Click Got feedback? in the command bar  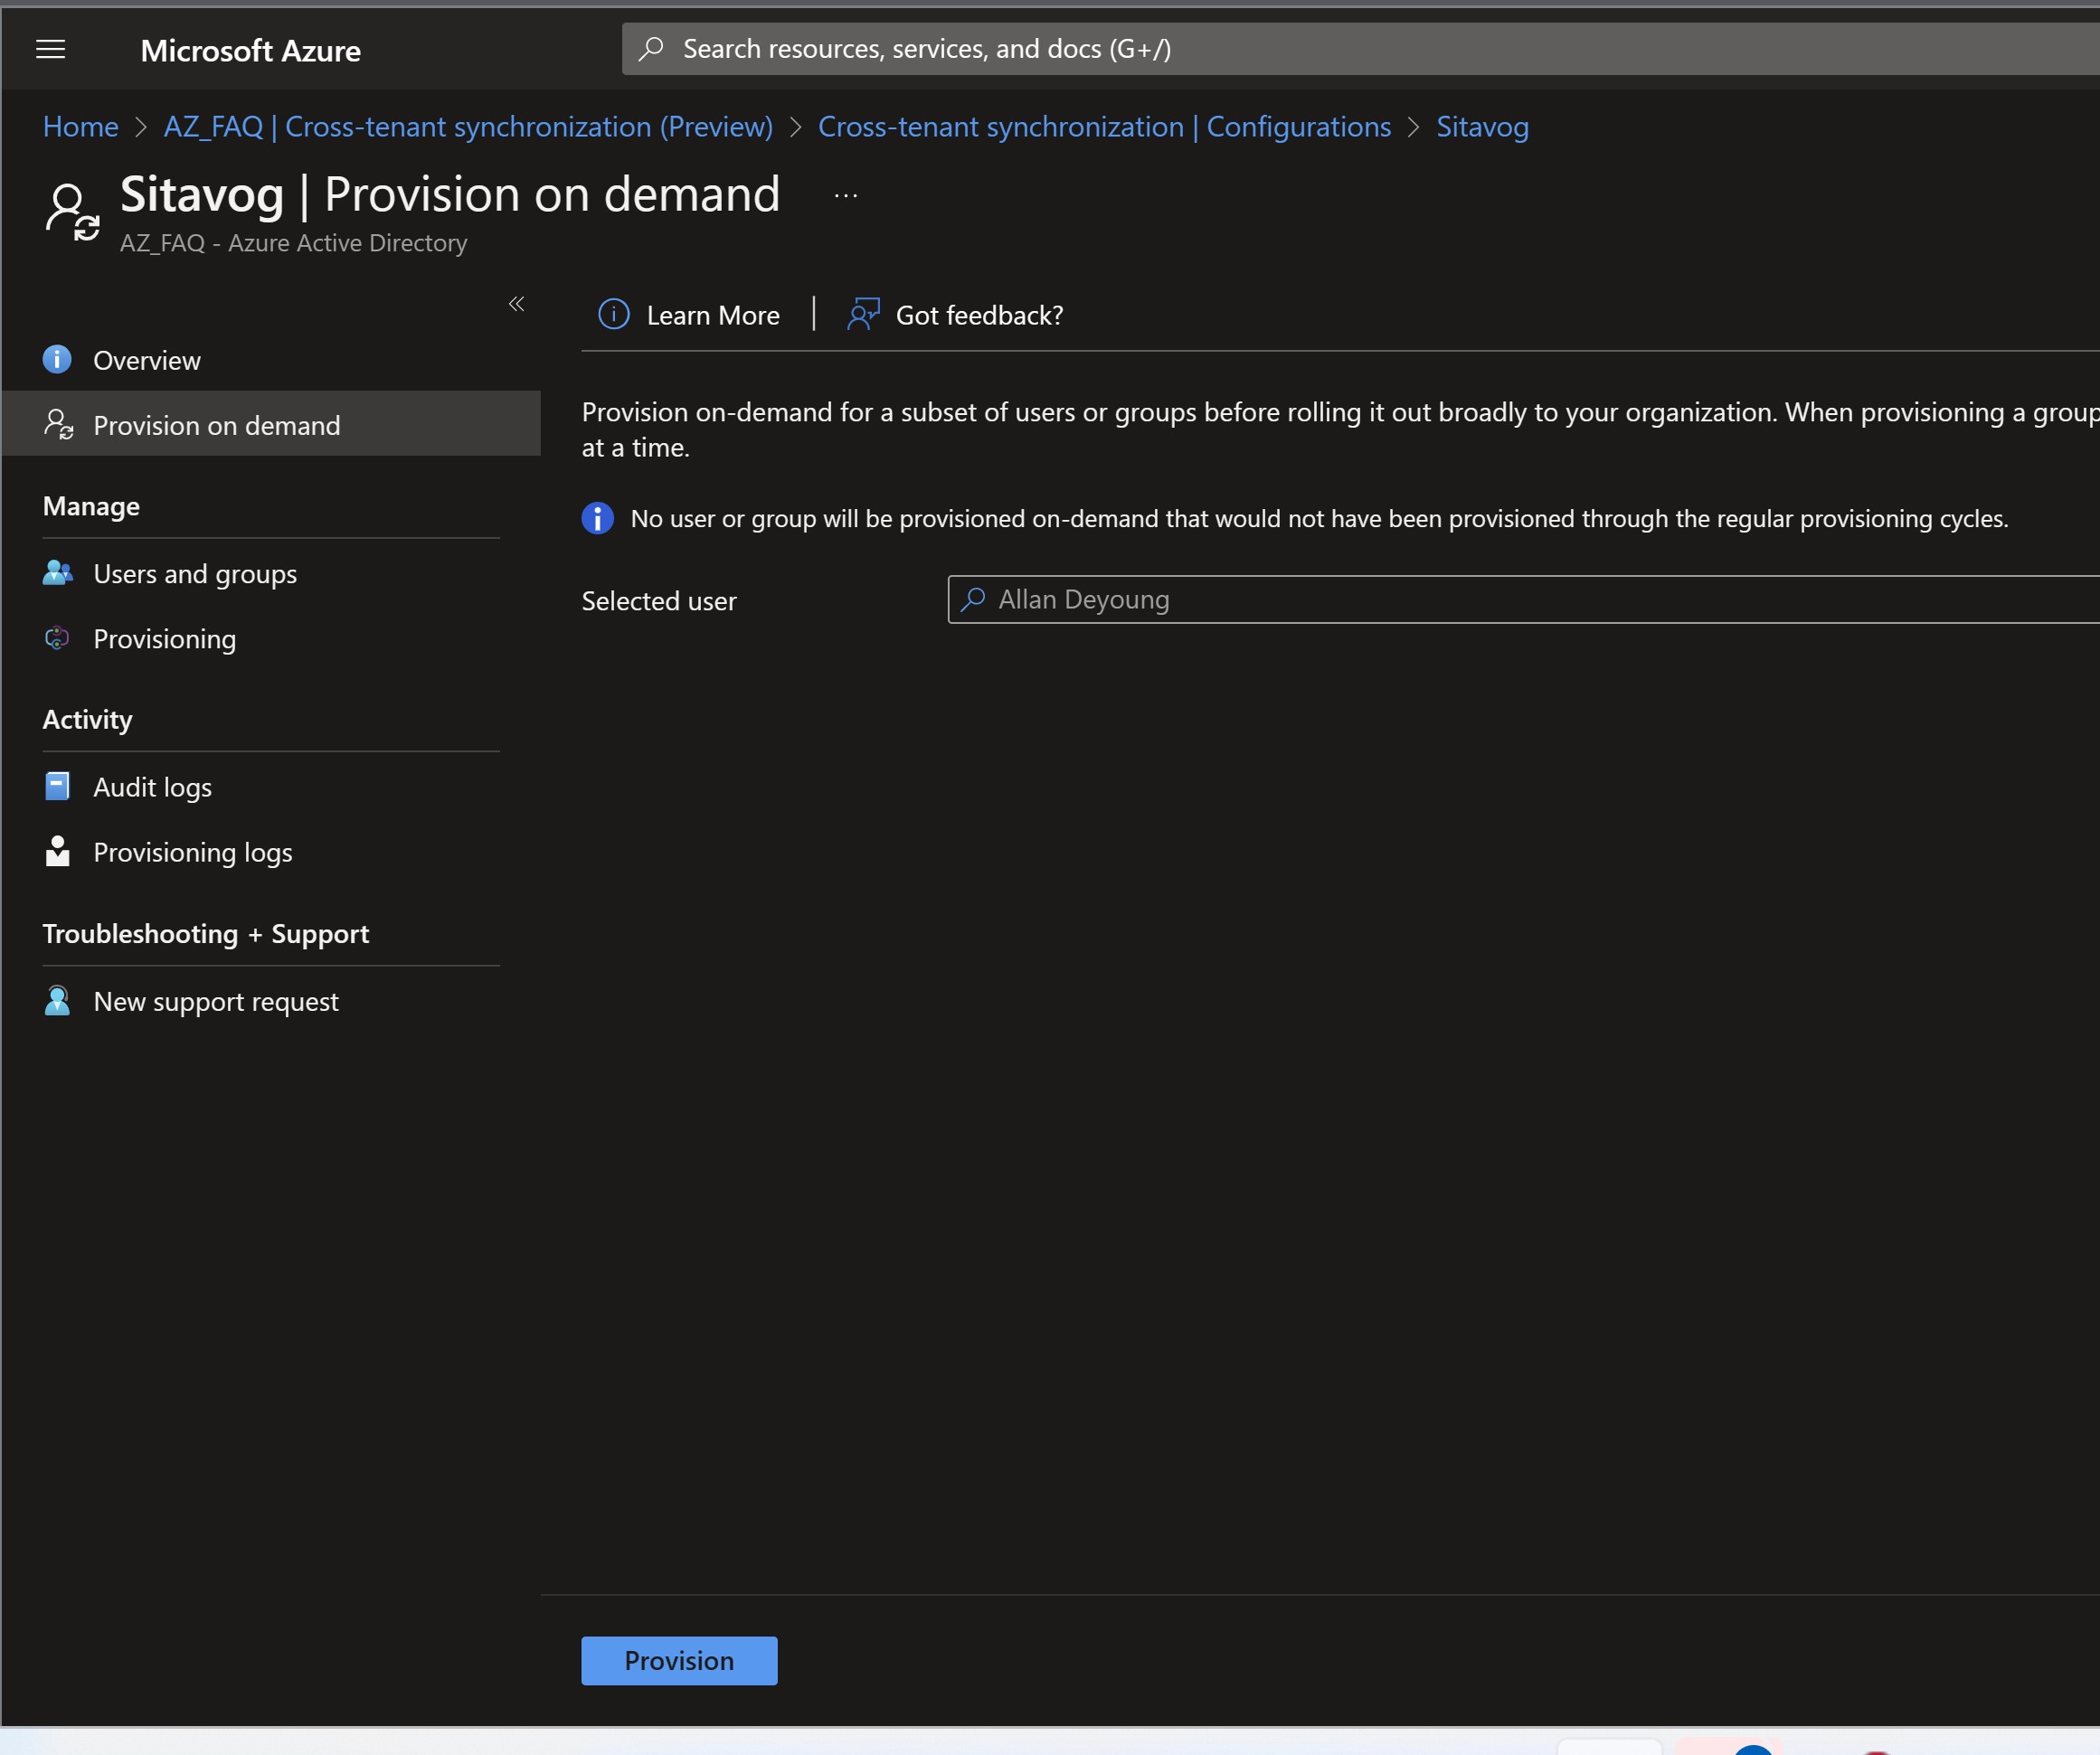pyautogui.click(x=955, y=315)
